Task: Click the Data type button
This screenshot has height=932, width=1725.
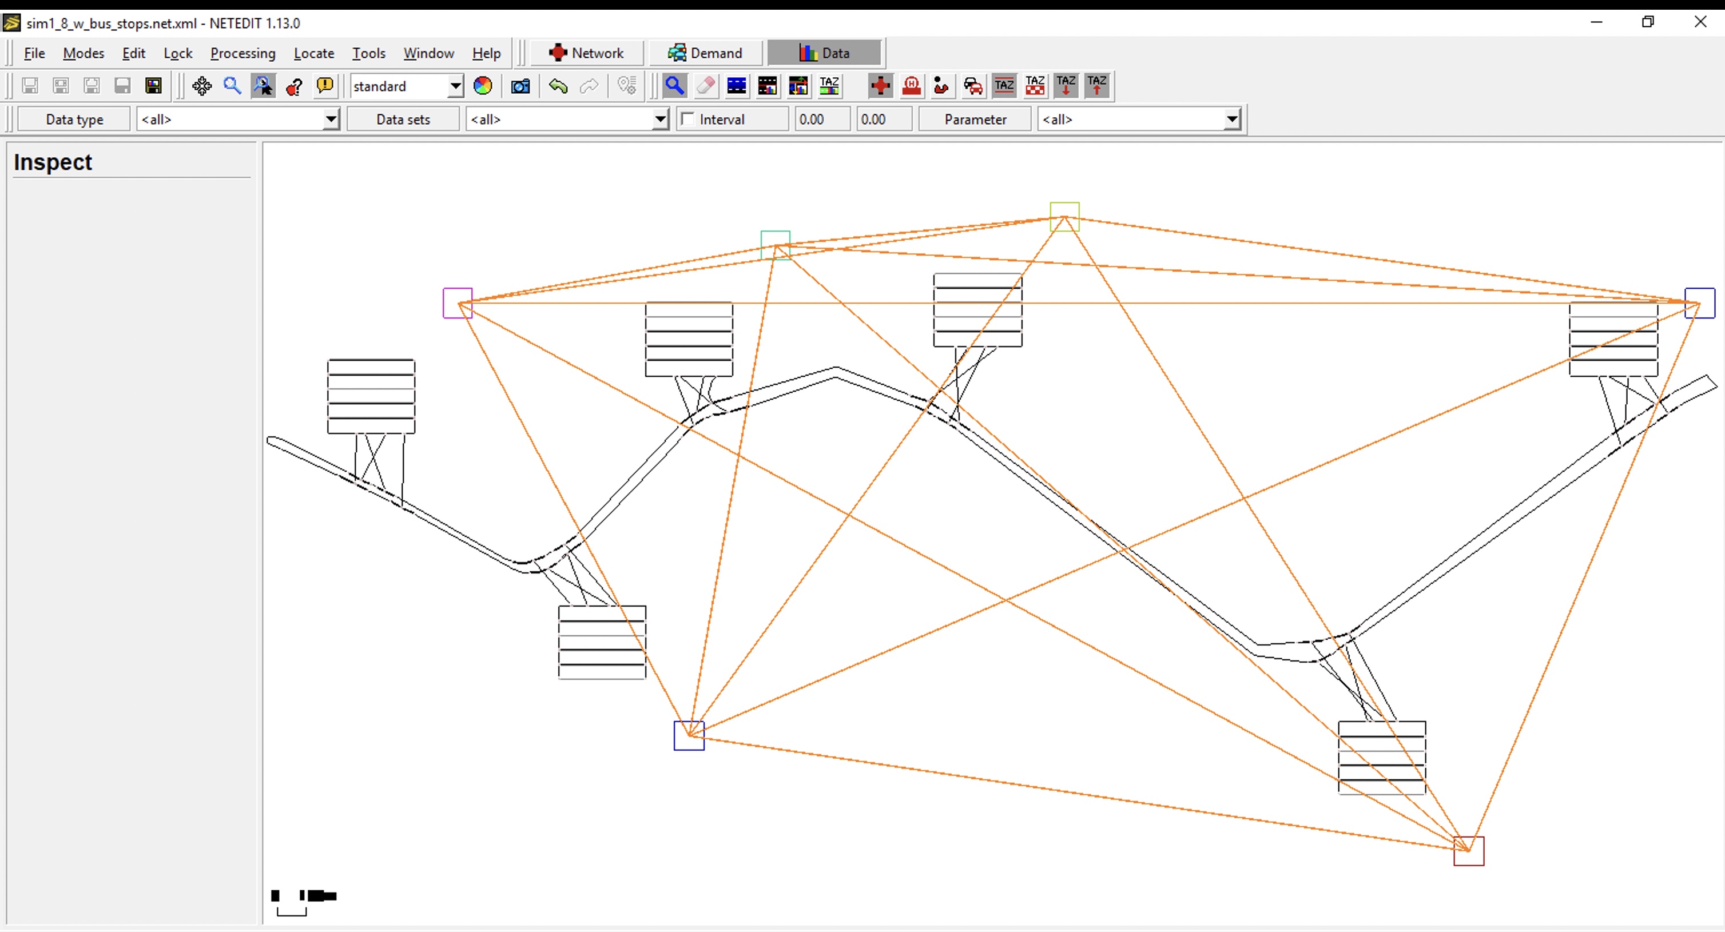Action: 74,119
